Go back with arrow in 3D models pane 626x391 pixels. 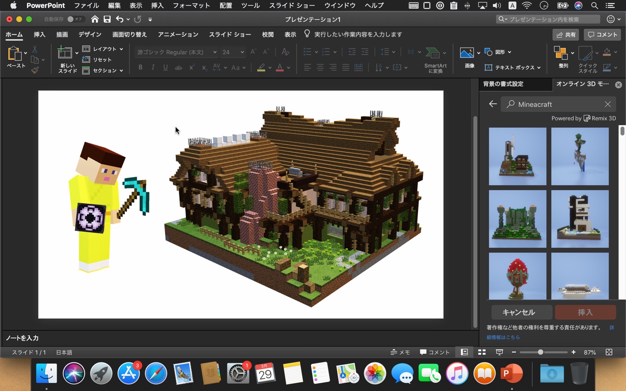[493, 104]
